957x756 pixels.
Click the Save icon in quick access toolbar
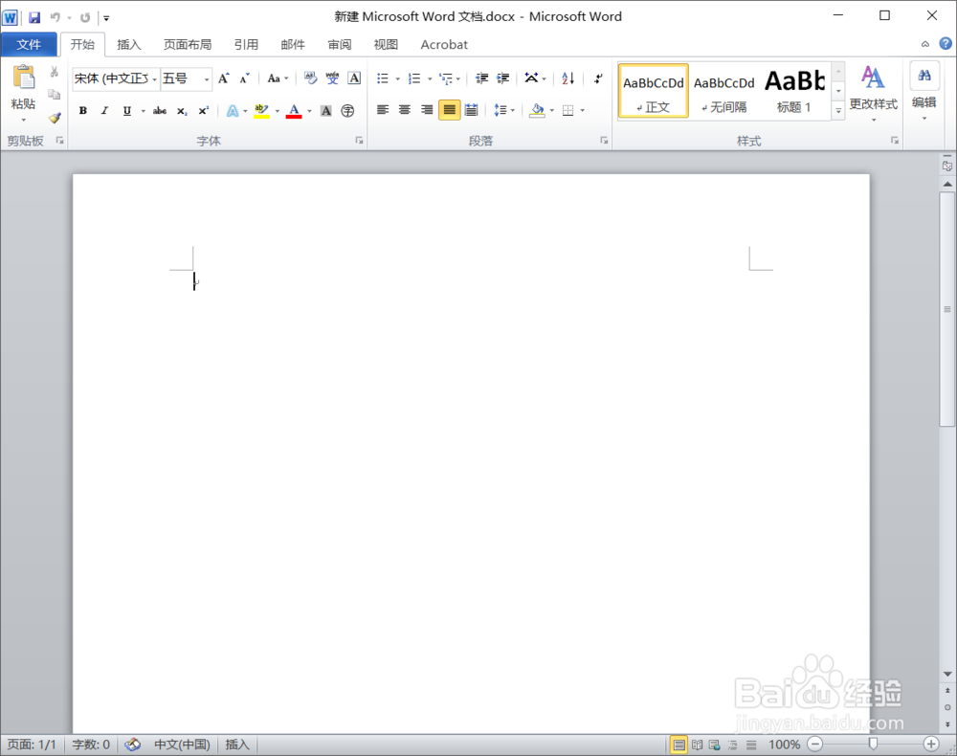tap(34, 17)
